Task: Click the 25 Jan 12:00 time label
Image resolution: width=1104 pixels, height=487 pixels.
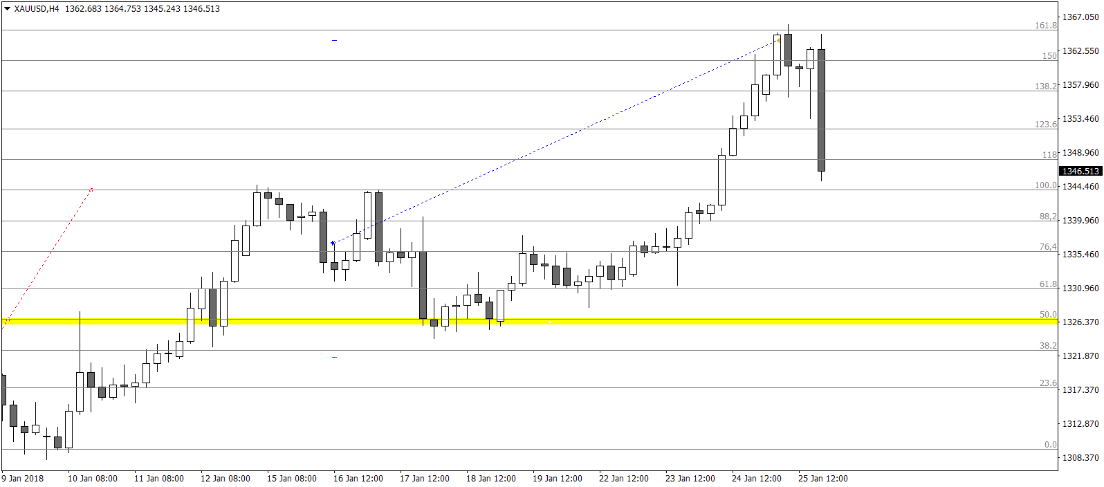Action: (823, 478)
